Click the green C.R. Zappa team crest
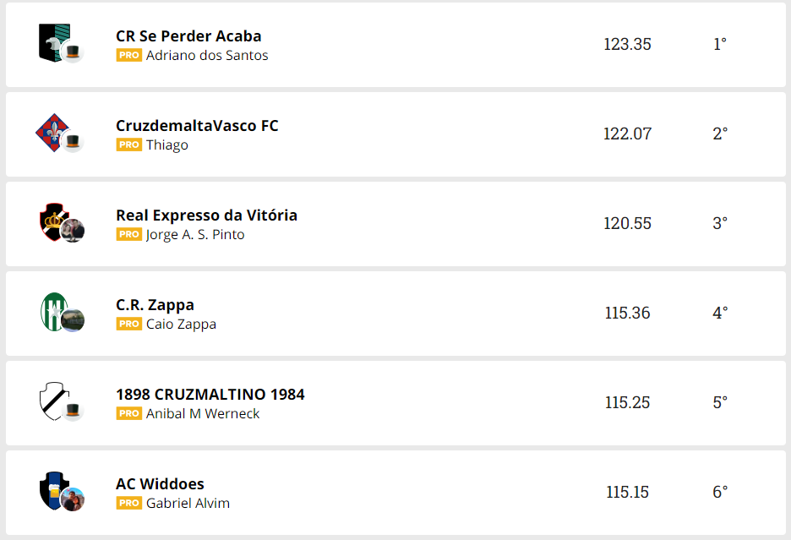Viewport: 791px width, 540px height. (x=52, y=310)
